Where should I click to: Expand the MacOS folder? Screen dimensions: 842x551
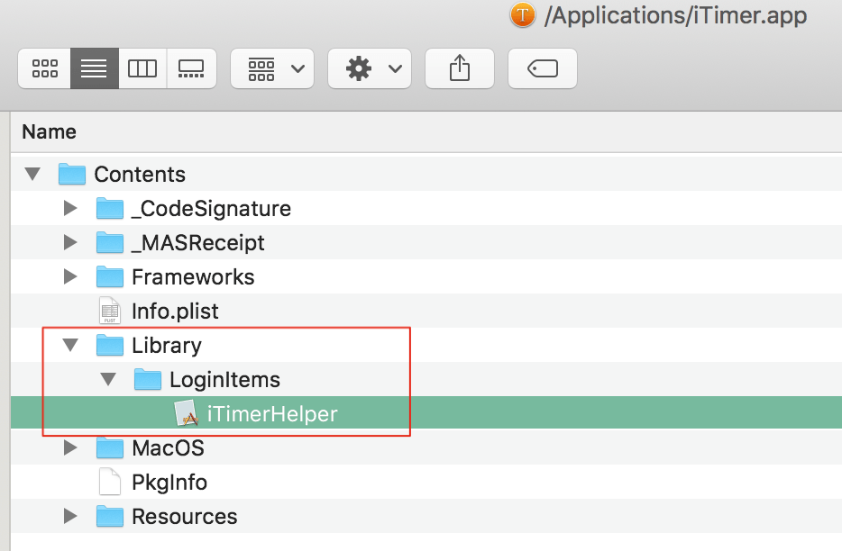point(70,447)
